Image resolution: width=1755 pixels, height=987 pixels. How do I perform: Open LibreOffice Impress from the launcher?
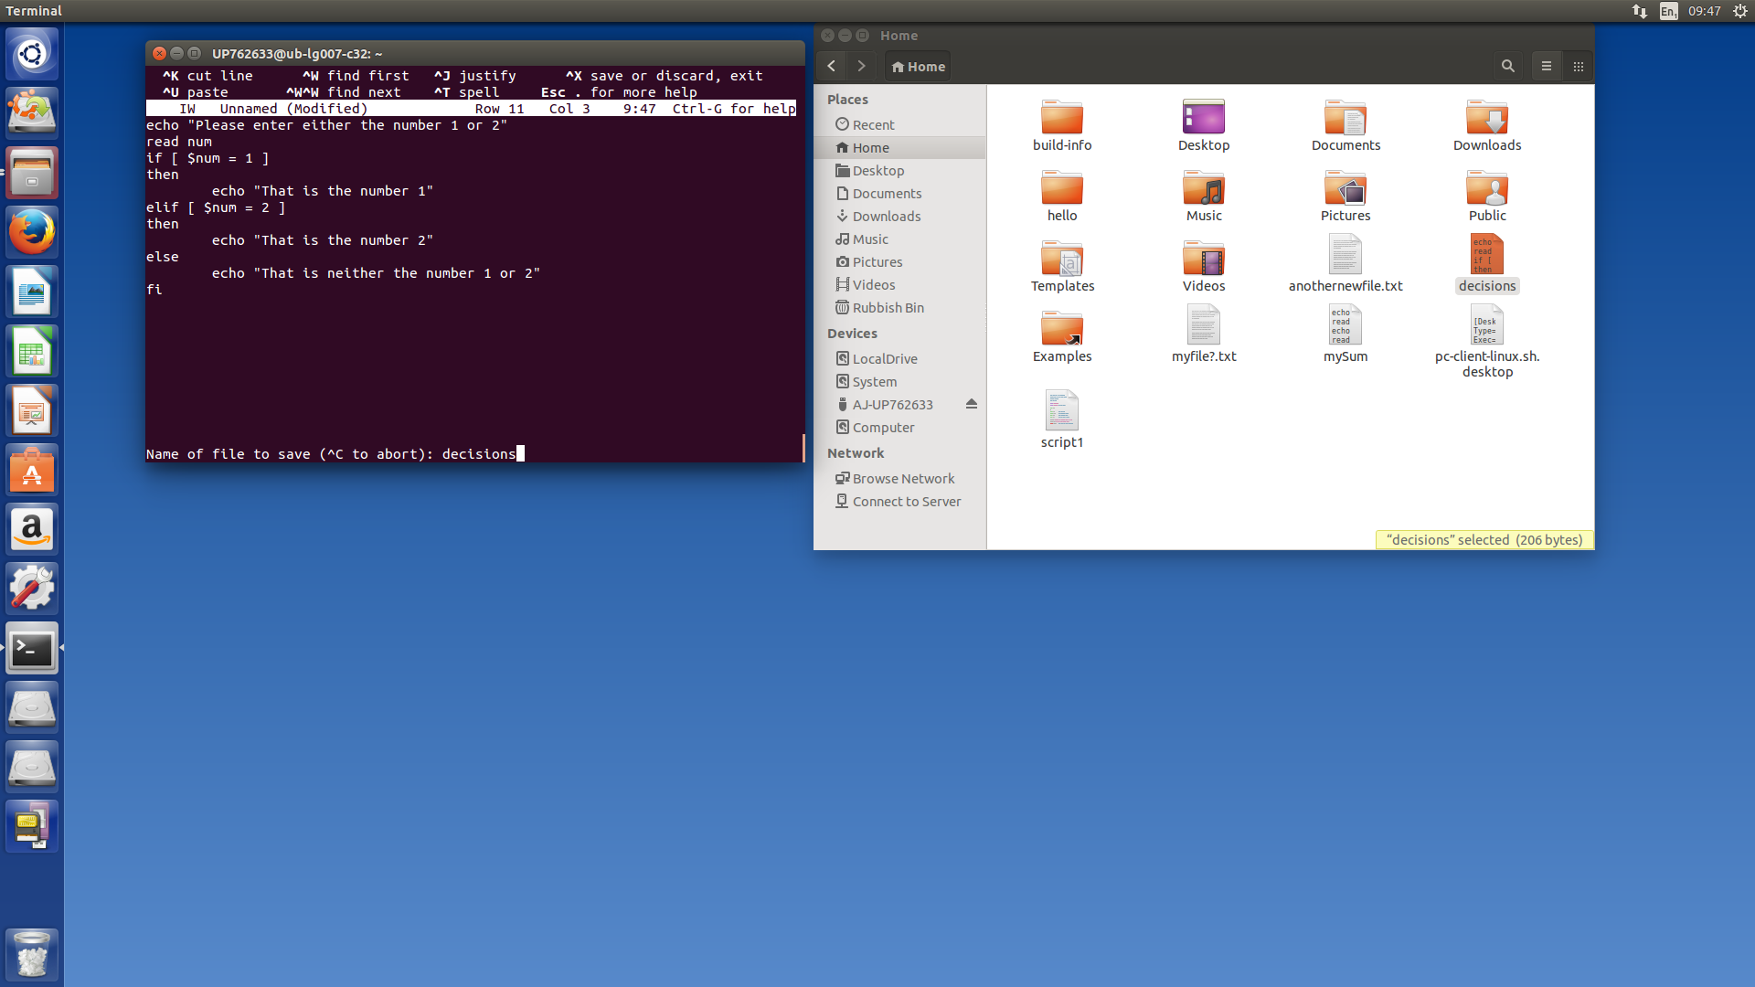[32, 410]
